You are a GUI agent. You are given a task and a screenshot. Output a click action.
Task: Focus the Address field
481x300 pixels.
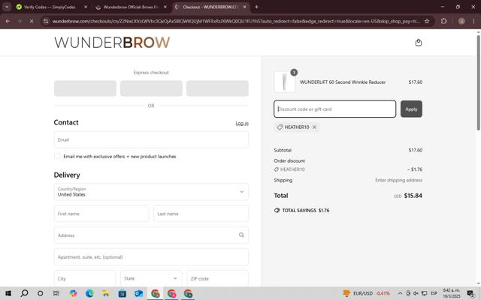pyautogui.click(x=151, y=235)
